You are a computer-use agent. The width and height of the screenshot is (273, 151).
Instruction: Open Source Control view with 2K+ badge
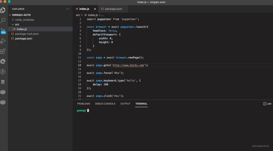[x=3, y=31]
